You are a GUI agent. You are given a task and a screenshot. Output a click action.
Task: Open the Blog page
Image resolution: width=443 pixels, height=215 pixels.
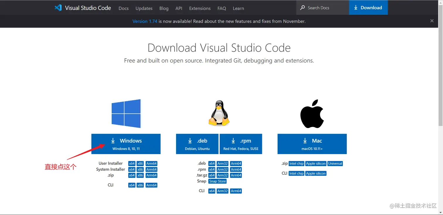[164, 8]
